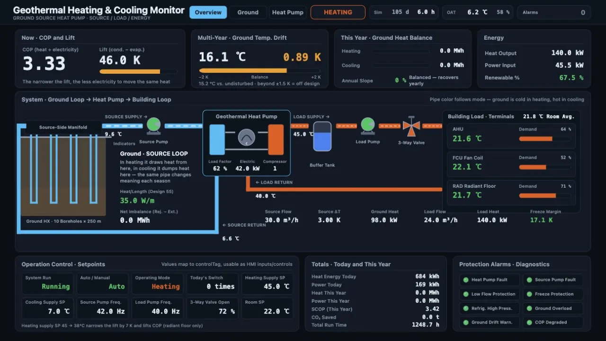Screen dimensions: 606x341
Task: Click the Source Pump icon
Action: tap(153, 125)
